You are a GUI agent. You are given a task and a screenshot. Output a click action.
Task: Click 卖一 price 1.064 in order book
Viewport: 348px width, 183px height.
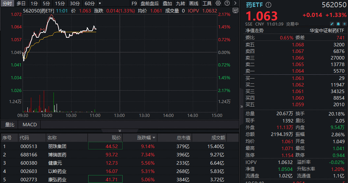pyautogui.click(x=298, y=71)
